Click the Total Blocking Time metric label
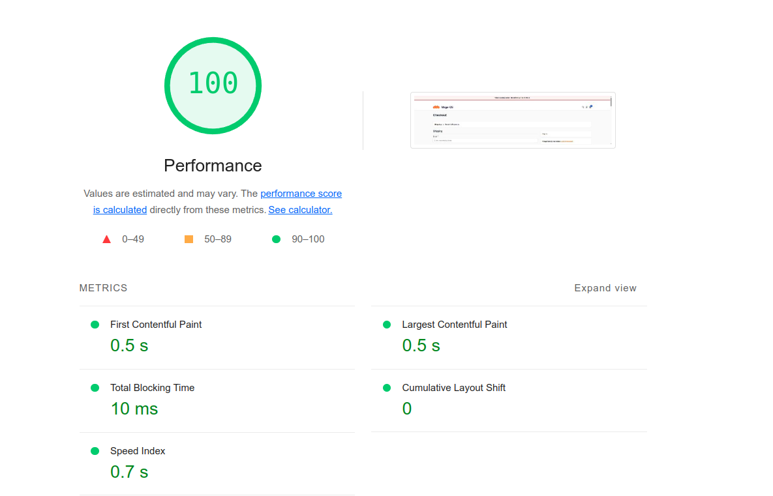The height and width of the screenshot is (496, 773). tap(153, 388)
